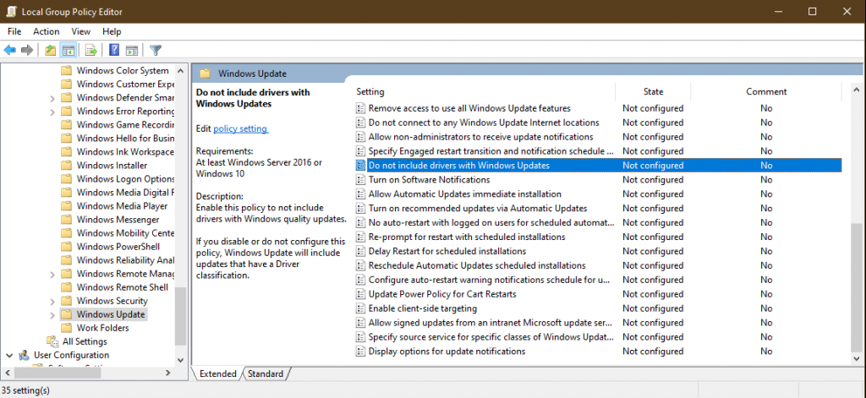Select Windows Media Player tree item

point(122,206)
